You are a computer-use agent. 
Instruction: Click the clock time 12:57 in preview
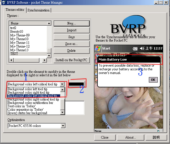click(158, 48)
